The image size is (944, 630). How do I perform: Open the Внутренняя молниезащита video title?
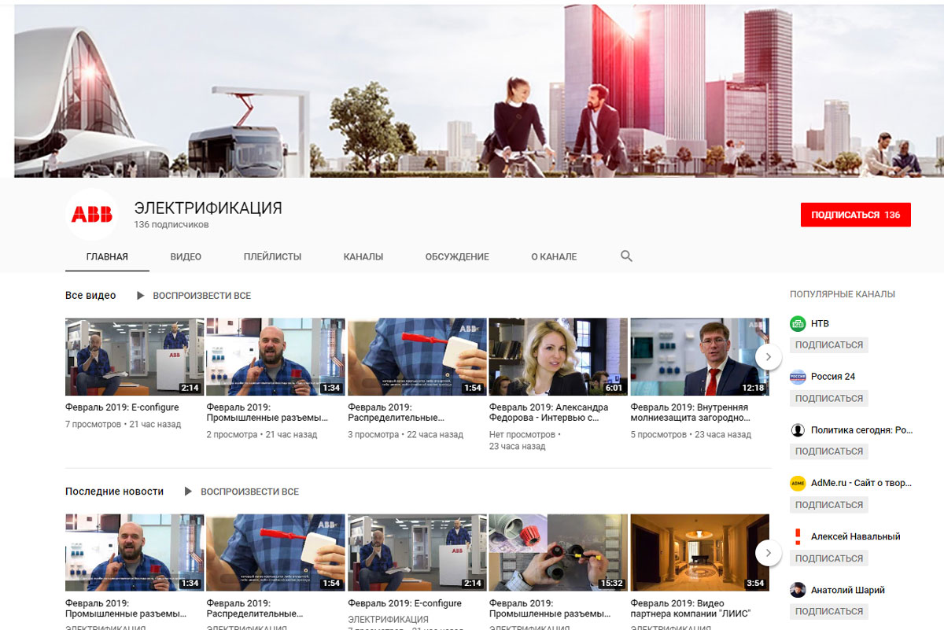690,413
